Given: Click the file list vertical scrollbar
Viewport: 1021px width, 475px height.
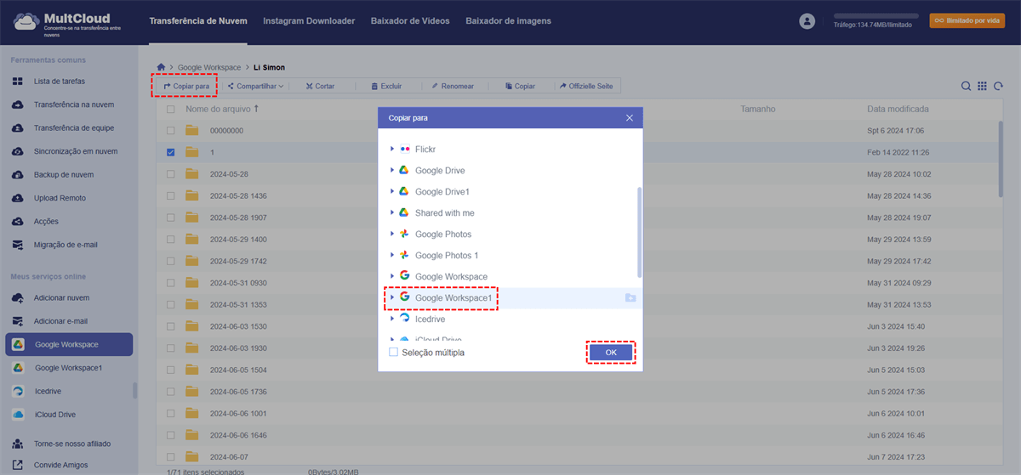Looking at the screenshot, I should (x=1001, y=159).
